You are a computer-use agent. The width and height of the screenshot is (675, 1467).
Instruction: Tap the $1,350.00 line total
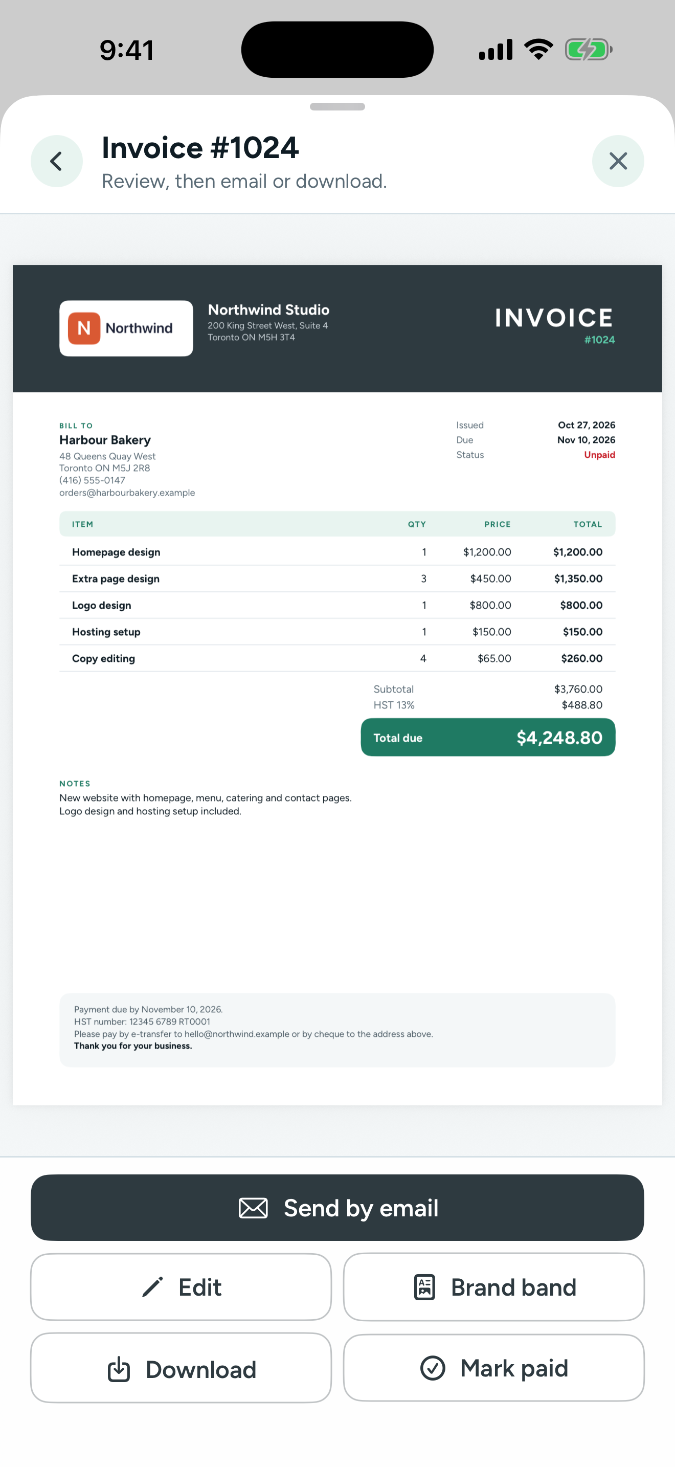pyautogui.click(x=578, y=579)
